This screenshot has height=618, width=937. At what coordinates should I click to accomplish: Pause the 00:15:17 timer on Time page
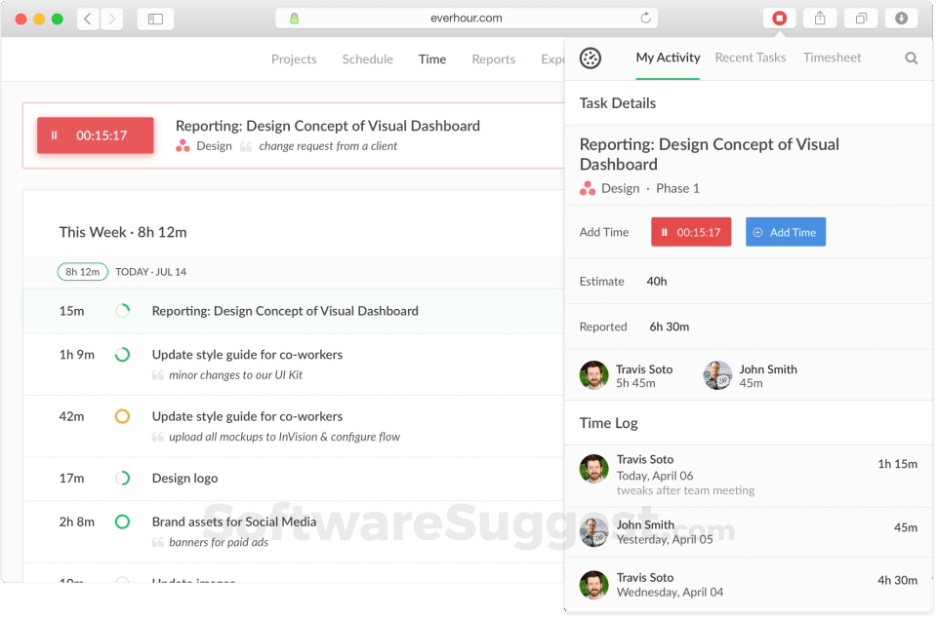click(96, 135)
